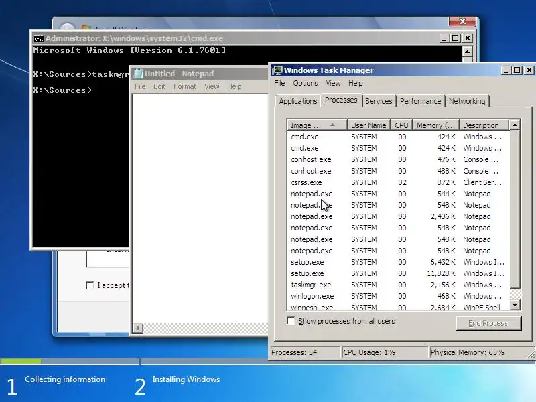This screenshot has height=402, width=536.
Task: Click inside the Notepad text area
Action: [200, 208]
